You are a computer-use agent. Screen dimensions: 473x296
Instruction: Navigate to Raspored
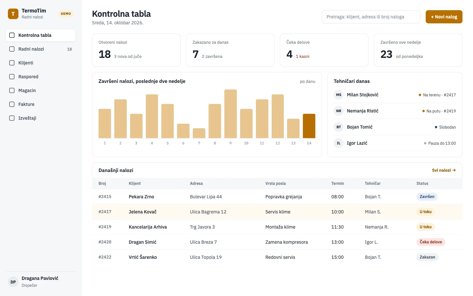pos(40,77)
